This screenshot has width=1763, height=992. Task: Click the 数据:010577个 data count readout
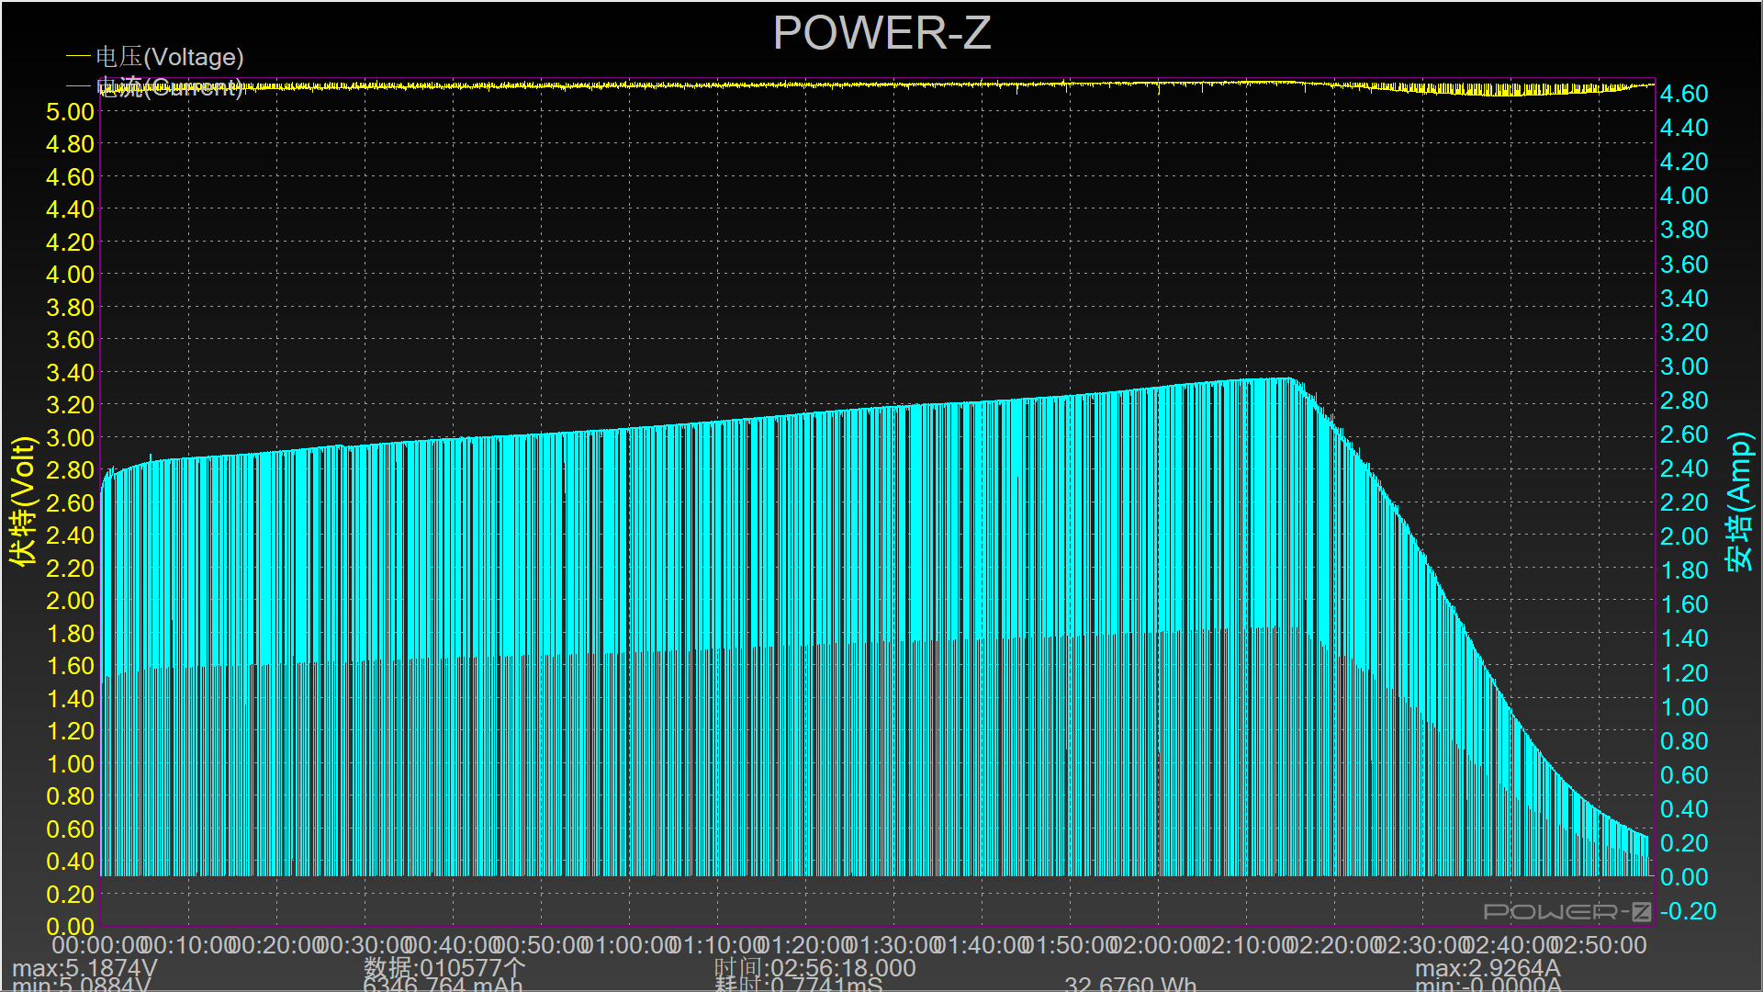click(444, 968)
